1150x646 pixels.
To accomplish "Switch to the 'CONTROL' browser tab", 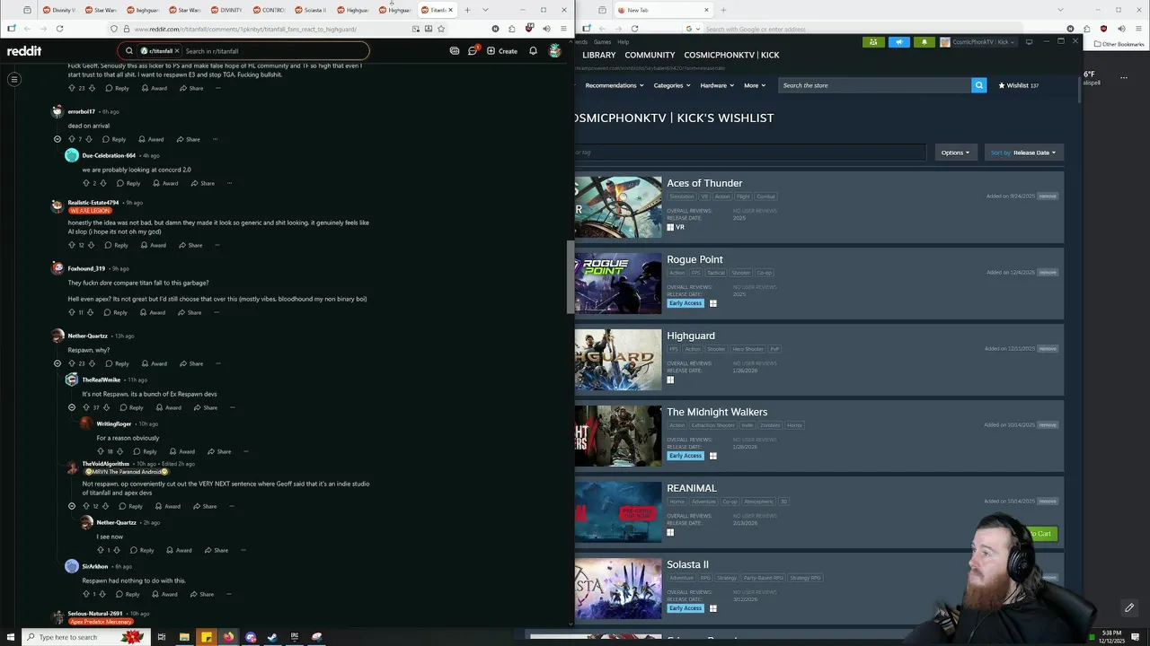I will (x=269, y=10).
